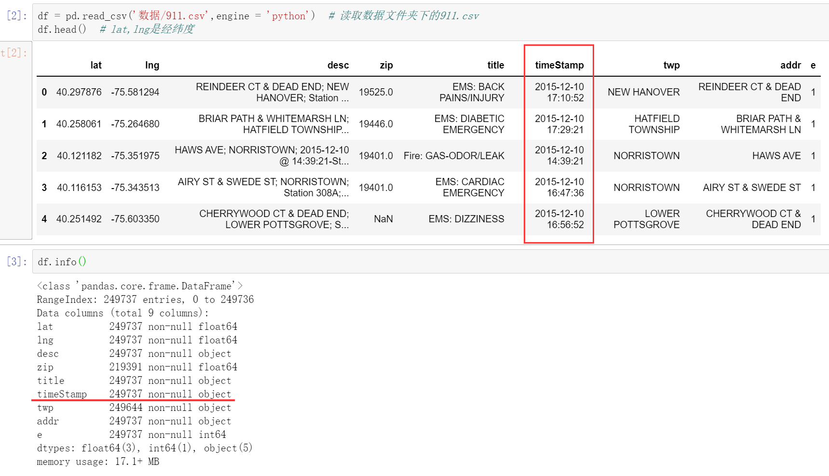
Task: Select the 'lat' column header
Action: 96,65
